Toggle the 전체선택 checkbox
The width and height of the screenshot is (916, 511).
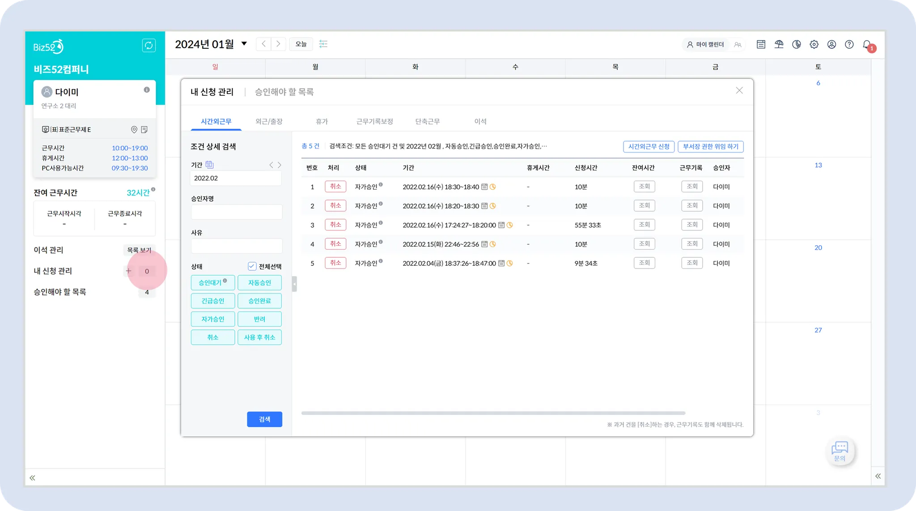pyautogui.click(x=252, y=266)
